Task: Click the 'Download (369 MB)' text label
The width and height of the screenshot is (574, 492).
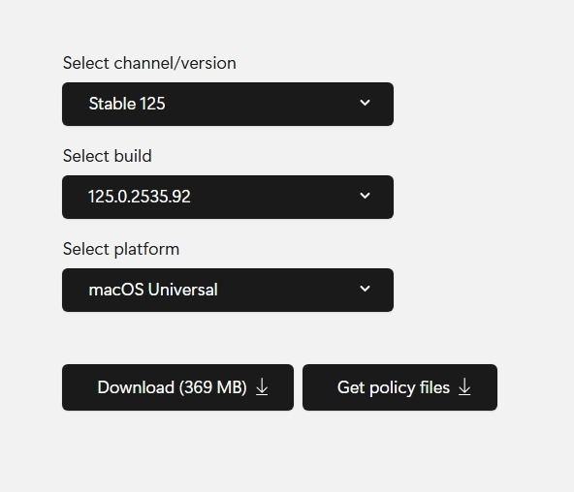Action: 172,387
